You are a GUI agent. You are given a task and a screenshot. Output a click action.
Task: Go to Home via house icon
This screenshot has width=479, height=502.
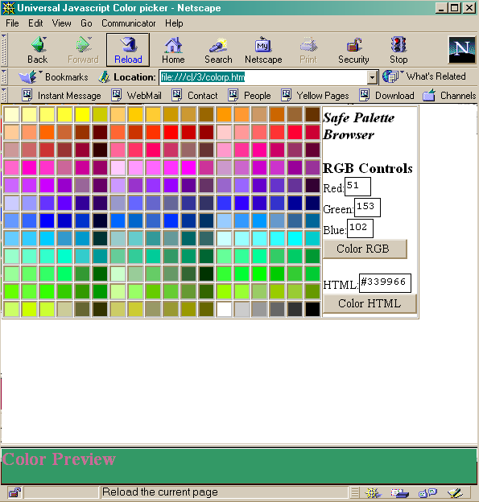pyautogui.click(x=173, y=45)
